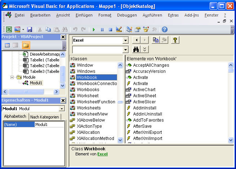
Task: Open the Excel library dropdown
Action: click(125, 40)
